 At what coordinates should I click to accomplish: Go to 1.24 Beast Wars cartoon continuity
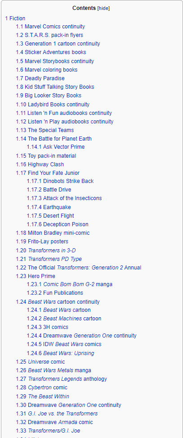pos(58,301)
